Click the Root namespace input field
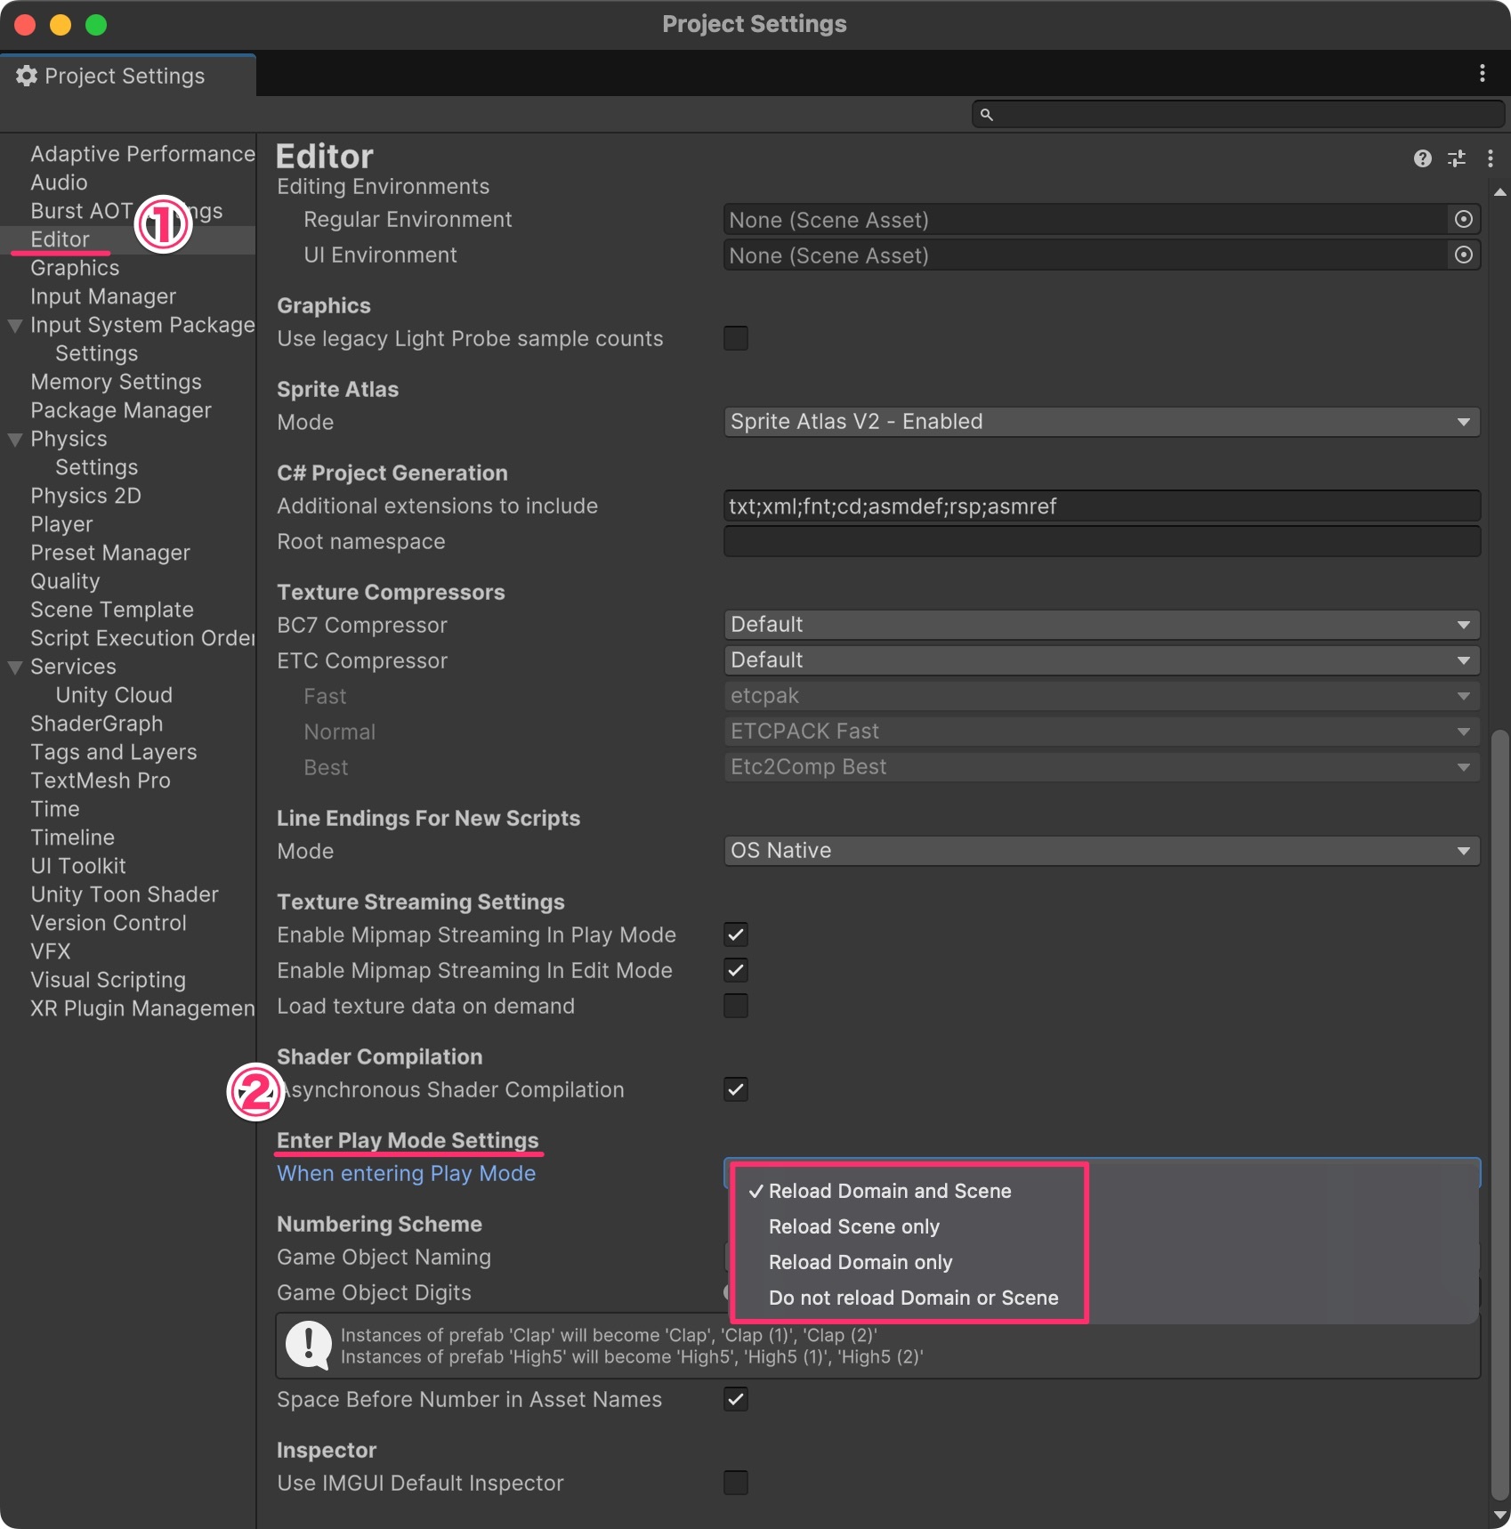Viewport: 1511px width, 1529px height. click(x=1102, y=541)
